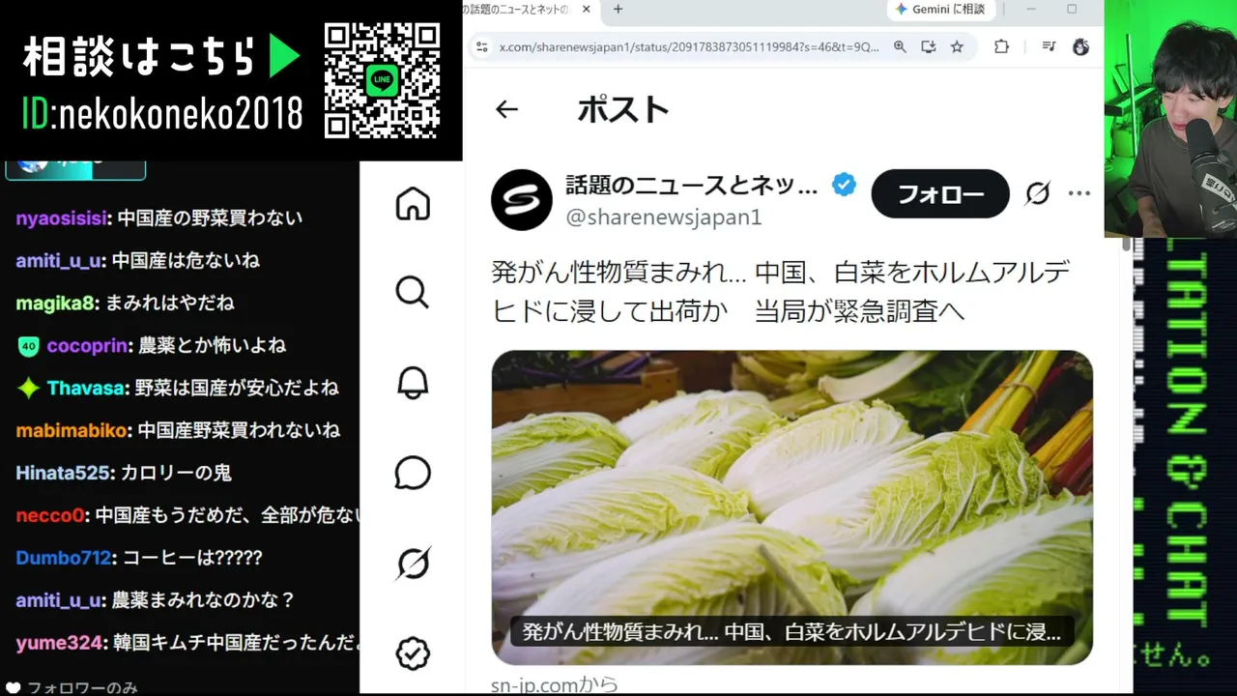The image size is (1237, 696).
Task: Click the ID:nekokoneko2018 text
Action: pos(162,114)
